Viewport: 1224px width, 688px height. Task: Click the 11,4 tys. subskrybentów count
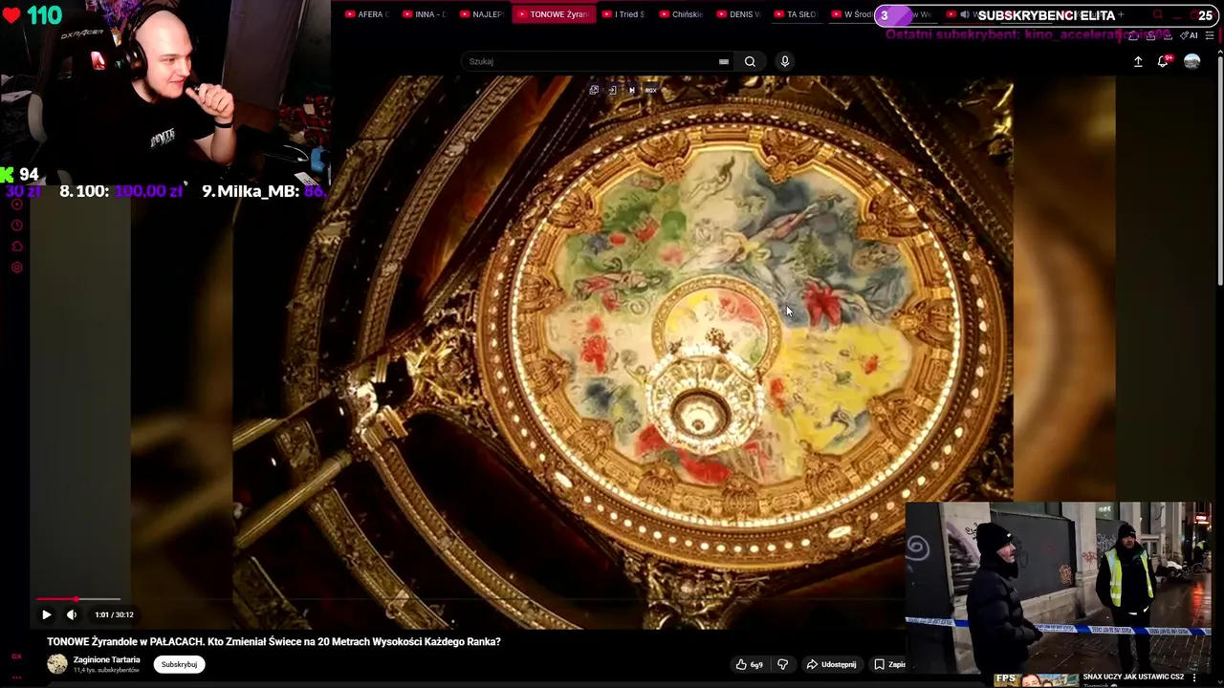click(106, 670)
